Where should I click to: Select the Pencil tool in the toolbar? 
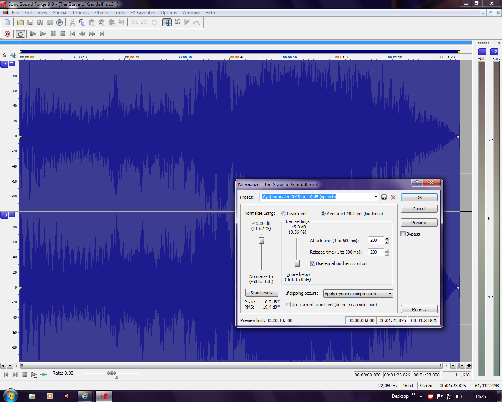click(187, 22)
